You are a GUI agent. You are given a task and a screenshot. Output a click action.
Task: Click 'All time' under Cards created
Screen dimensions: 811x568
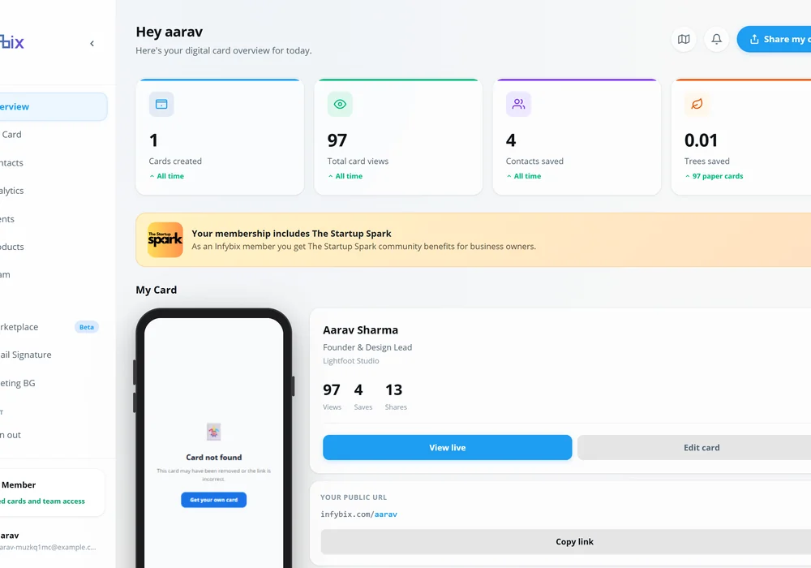170,176
